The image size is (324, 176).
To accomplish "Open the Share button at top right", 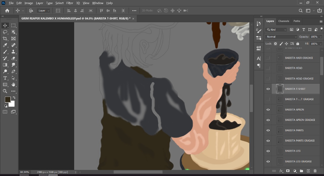I will 319,11.
